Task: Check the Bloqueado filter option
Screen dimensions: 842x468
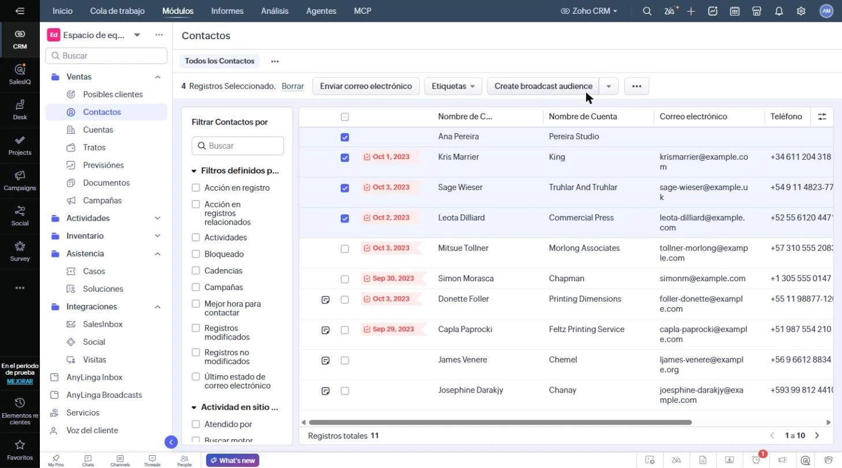Action: [196, 254]
